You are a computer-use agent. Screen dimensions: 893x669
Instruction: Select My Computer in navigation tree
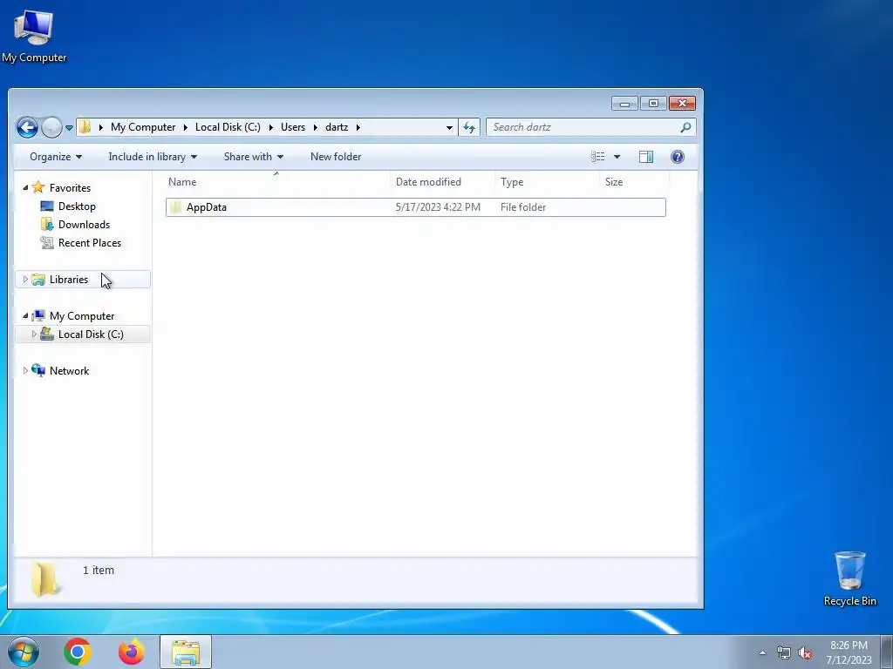tap(82, 316)
